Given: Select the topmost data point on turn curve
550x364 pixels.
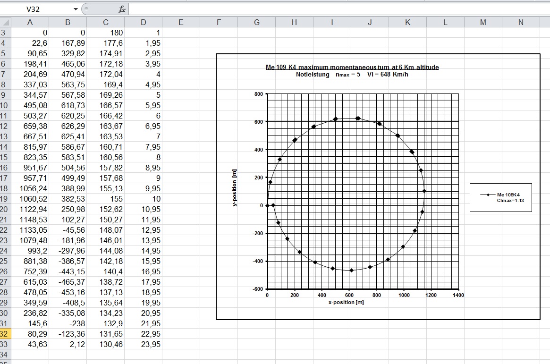Looking at the screenshot, I should coord(358,119).
